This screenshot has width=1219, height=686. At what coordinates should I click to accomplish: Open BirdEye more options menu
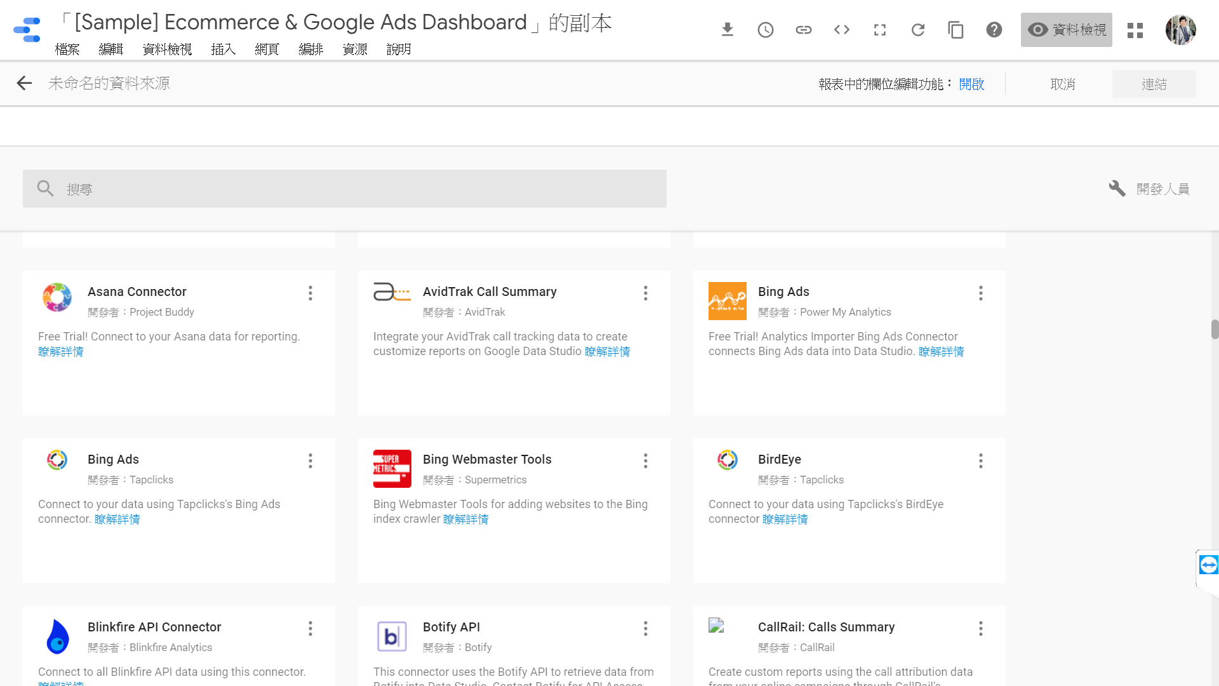(981, 461)
